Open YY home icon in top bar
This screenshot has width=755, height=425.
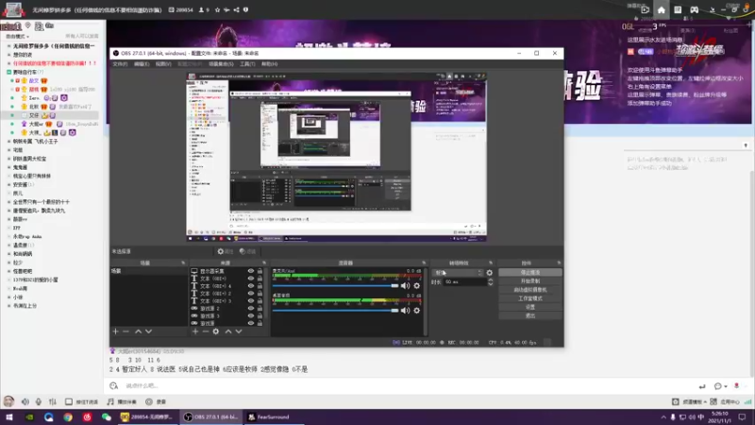[662, 10]
